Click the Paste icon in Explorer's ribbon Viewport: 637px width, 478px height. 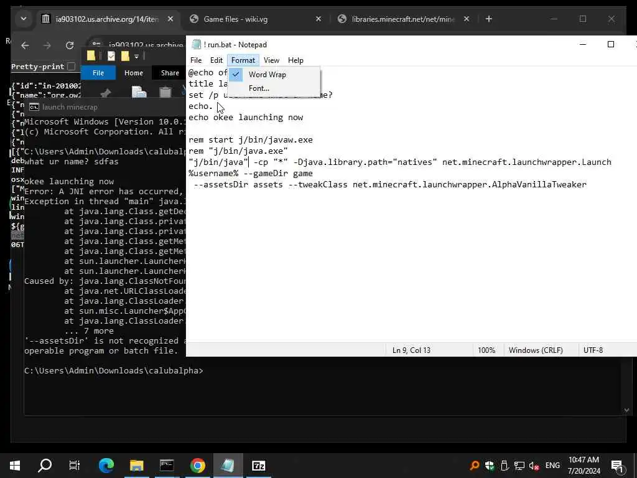(x=165, y=92)
